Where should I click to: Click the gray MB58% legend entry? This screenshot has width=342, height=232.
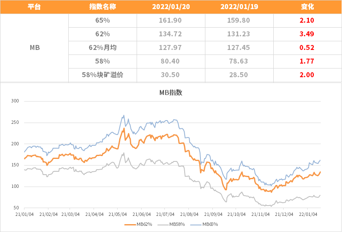click(x=171, y=224)
